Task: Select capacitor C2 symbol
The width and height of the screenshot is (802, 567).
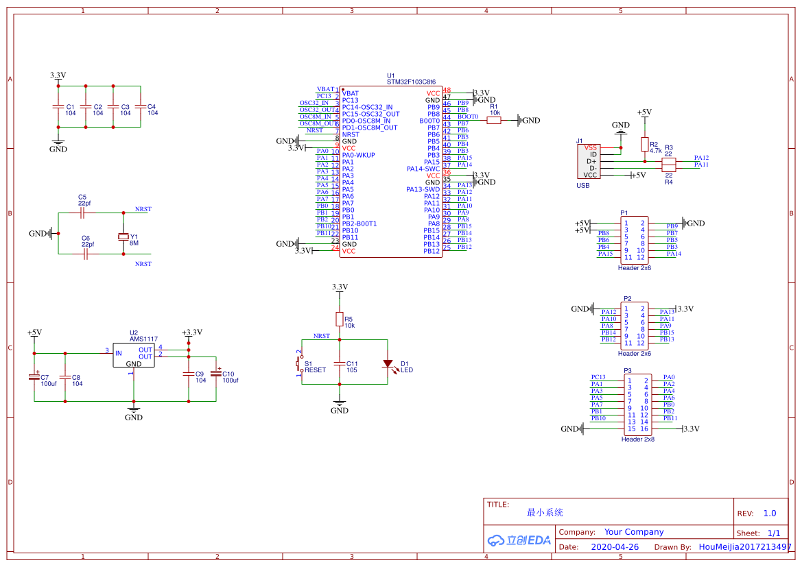Action: click(x=86, y=107)
